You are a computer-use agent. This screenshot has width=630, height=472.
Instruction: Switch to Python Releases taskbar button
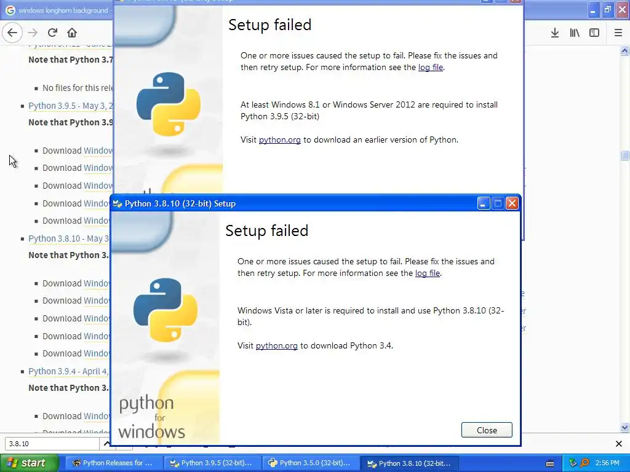pyautogui.click(x=113, y=463)
